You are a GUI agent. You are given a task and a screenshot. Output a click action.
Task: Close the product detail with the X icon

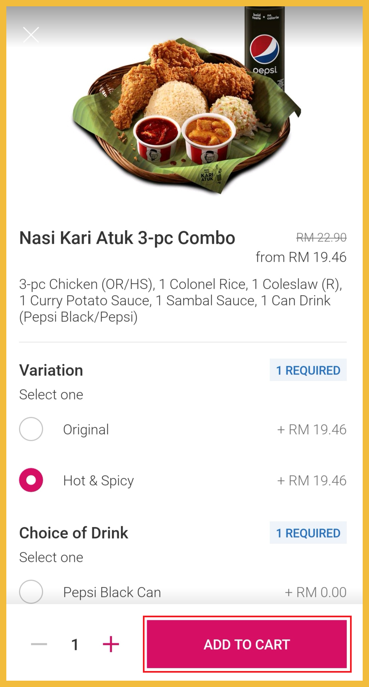[x=31, y=35]
